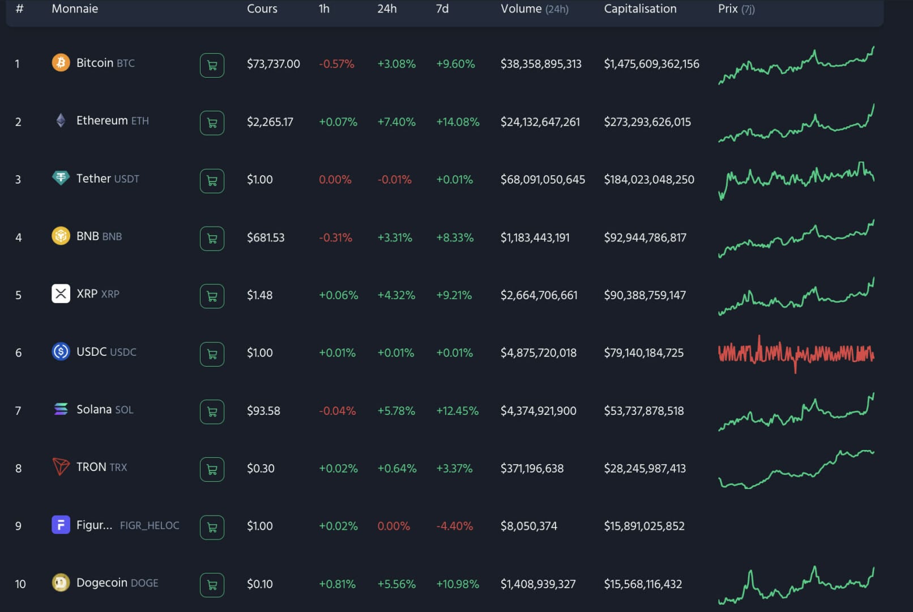Open the USDC coin name link
This screenshot has width=913, height=612.
click(106, 352)
